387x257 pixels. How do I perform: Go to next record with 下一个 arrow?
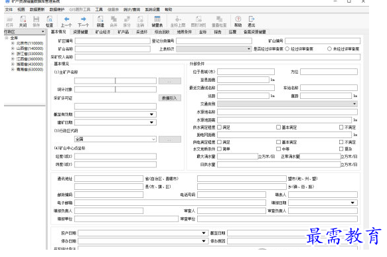click(x=83, y=21)
